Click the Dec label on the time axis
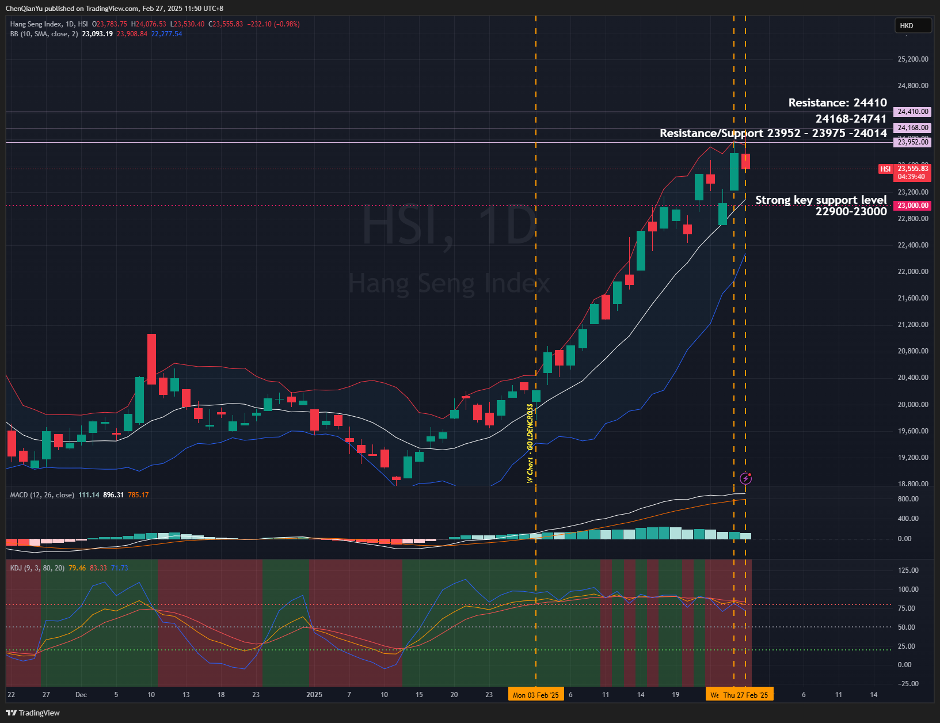940x723 pixels. point(81,695)
